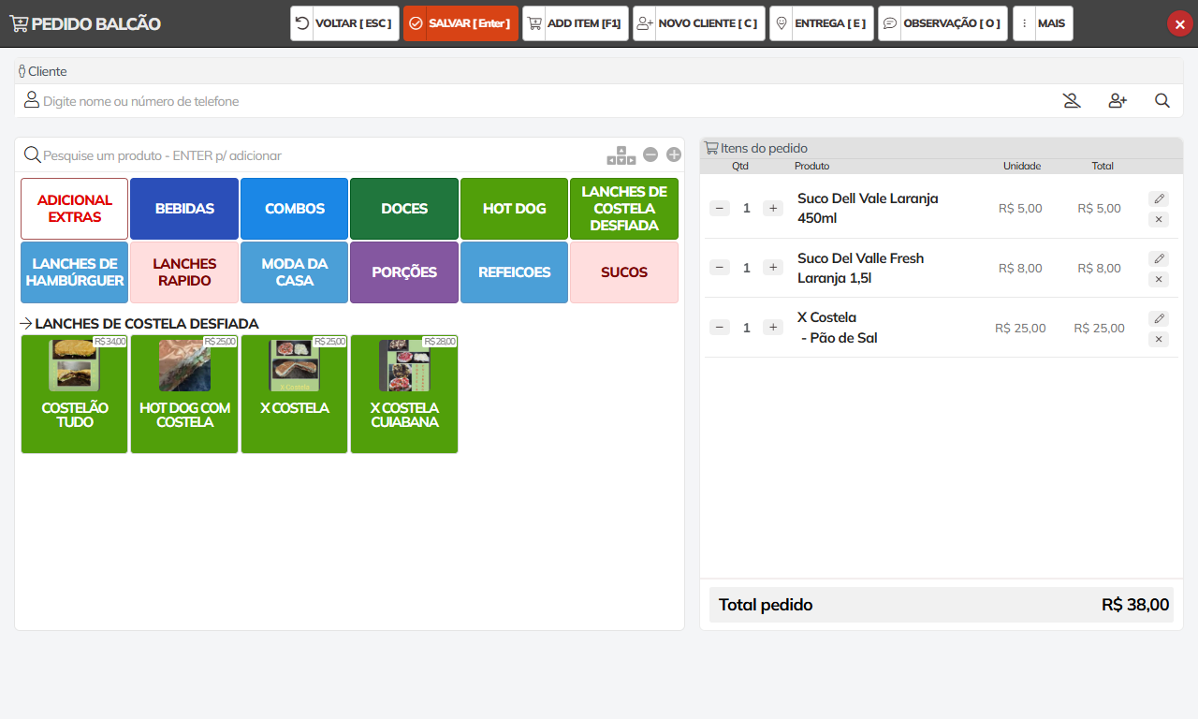This screenshot has height=719, width=1198.
Task: Focus the product search field
Action: 318,155
